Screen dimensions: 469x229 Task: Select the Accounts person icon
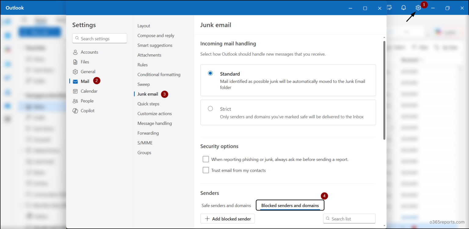[x=75, y=52]
